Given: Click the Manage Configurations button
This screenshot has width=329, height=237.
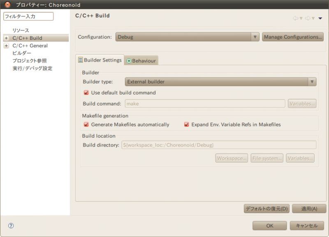Looking at the screenshot, I should [x=293, y=37].
